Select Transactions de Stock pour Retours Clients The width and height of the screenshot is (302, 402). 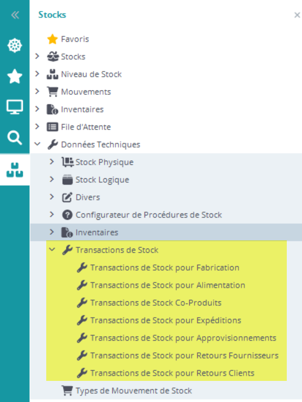pos(172,373)
